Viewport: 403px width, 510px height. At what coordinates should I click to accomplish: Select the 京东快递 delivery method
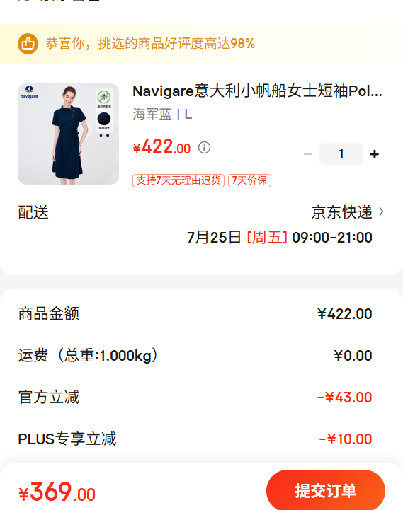point(341,212)
